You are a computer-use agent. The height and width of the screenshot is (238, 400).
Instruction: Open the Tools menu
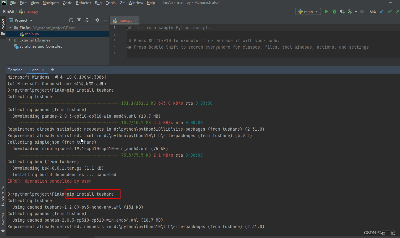[x=110, y=3]
